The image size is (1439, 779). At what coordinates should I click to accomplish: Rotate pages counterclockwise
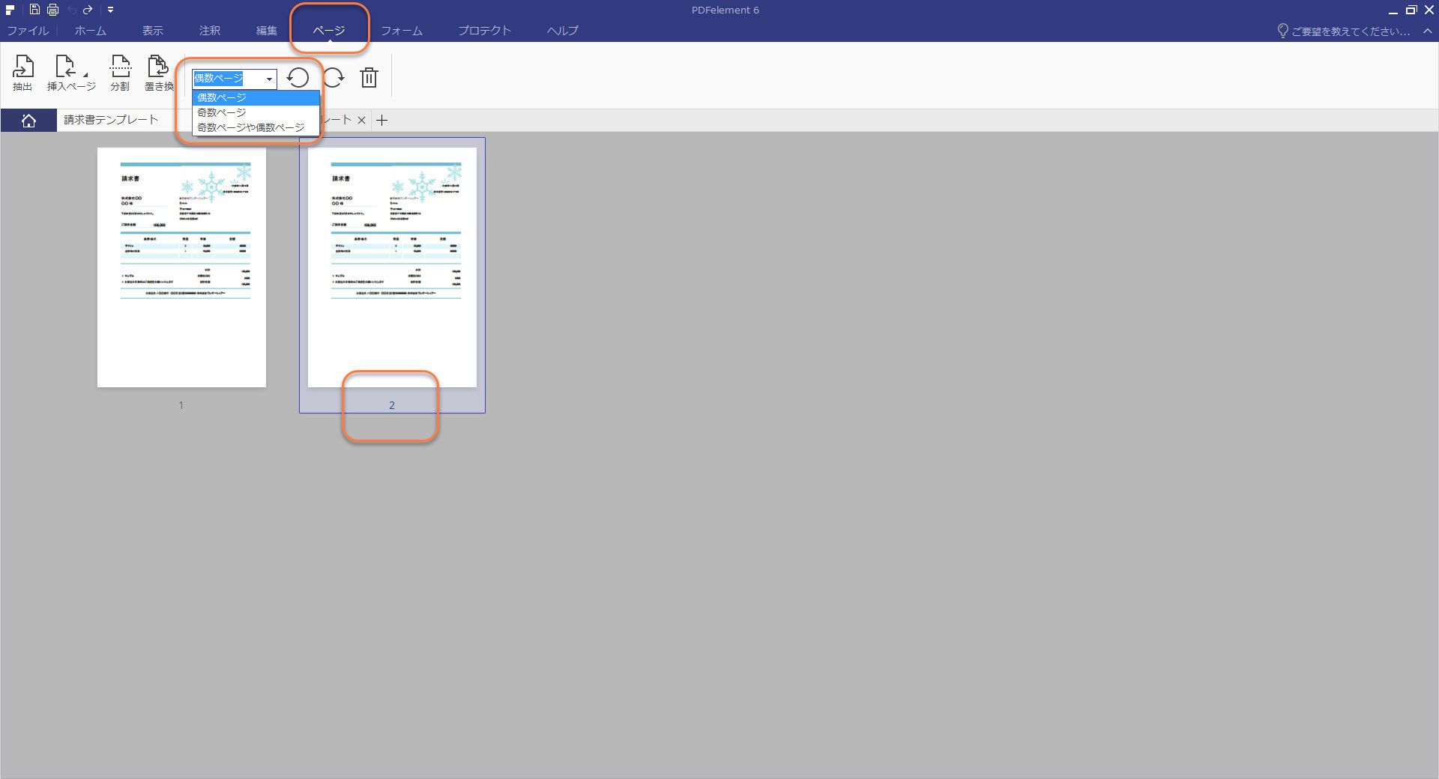(298, 77)
